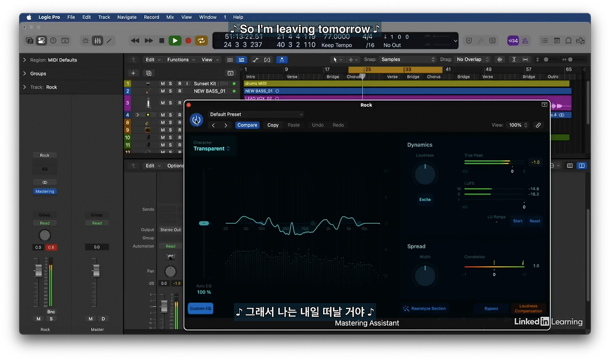Open the Window menu

[x=208, y=17]
